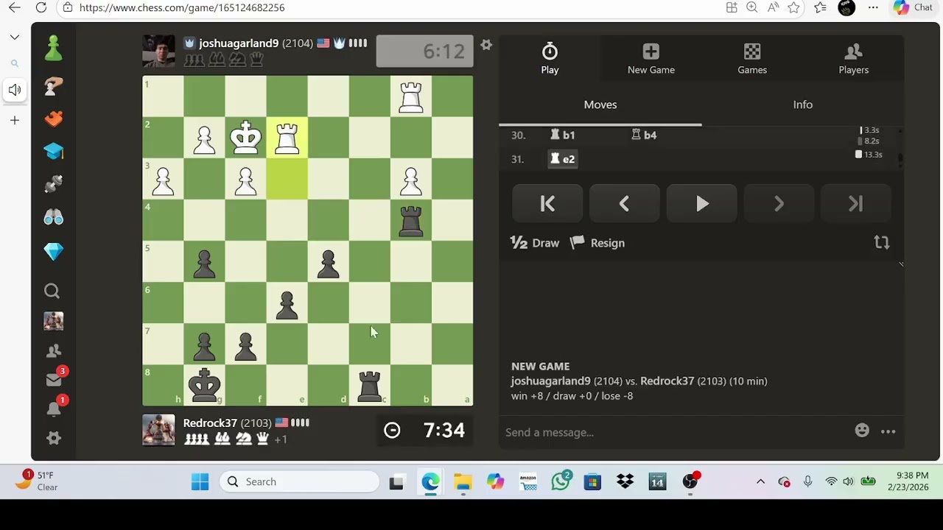Offer a Draw

coord(535,243)
